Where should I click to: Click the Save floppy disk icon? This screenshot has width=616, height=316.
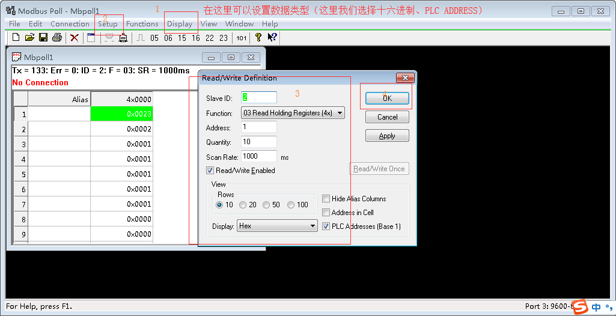point(43,38)
